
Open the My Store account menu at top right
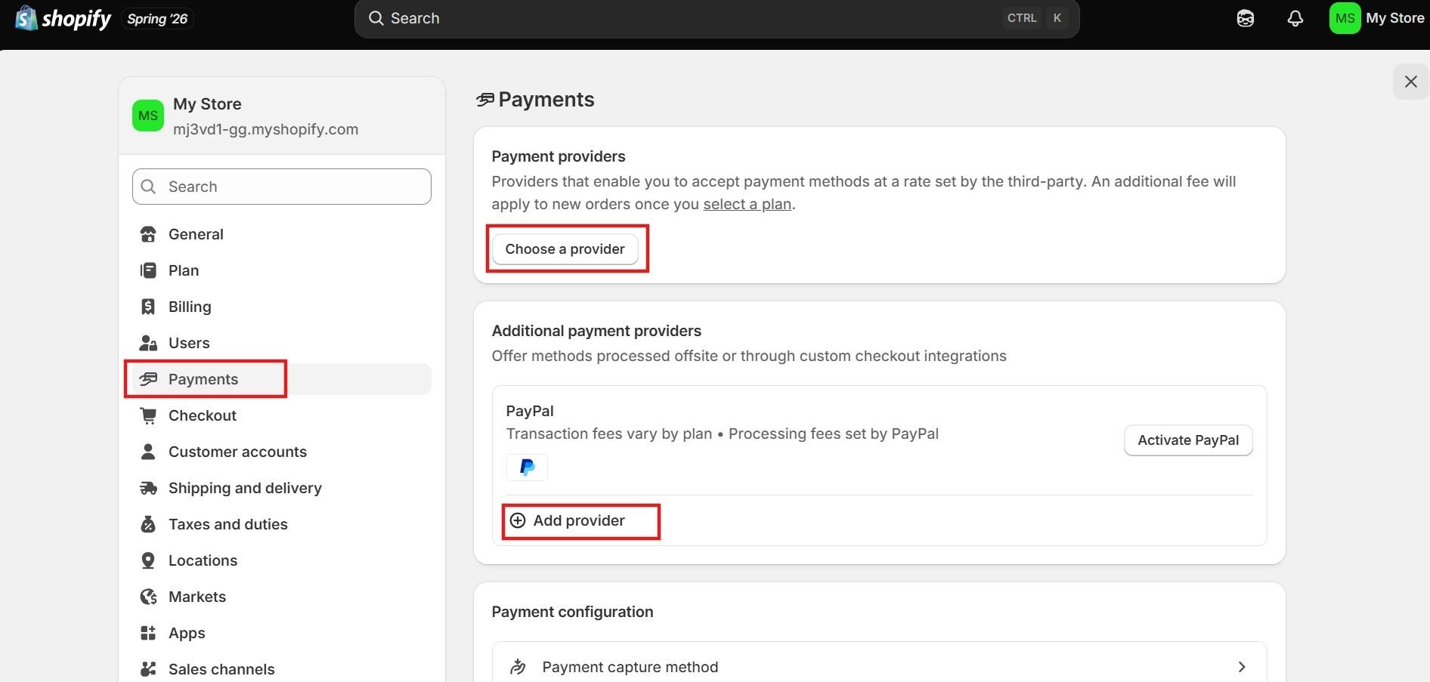pyautogui.click(x=1377, y=18)
